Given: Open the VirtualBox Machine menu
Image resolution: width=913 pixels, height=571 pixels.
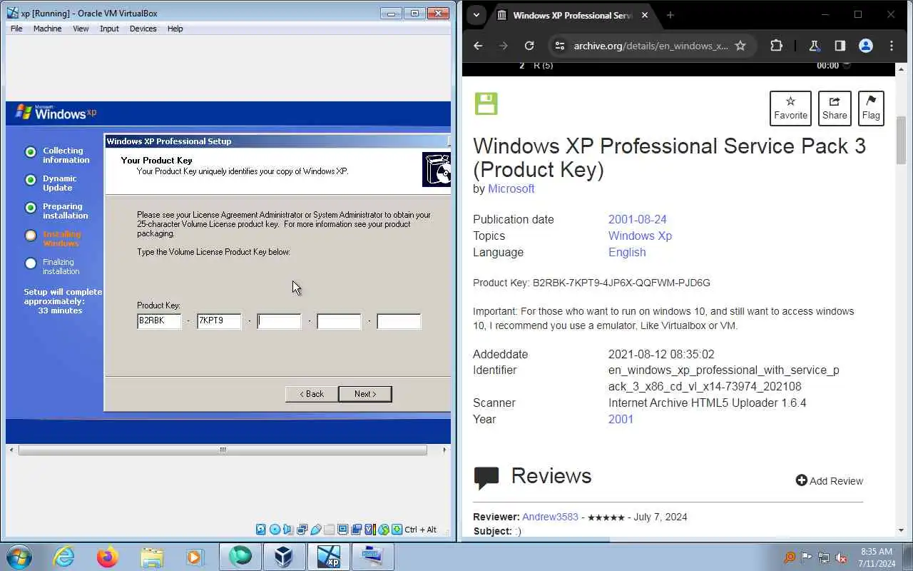Looking at the screenshot, I should (47, 29).
